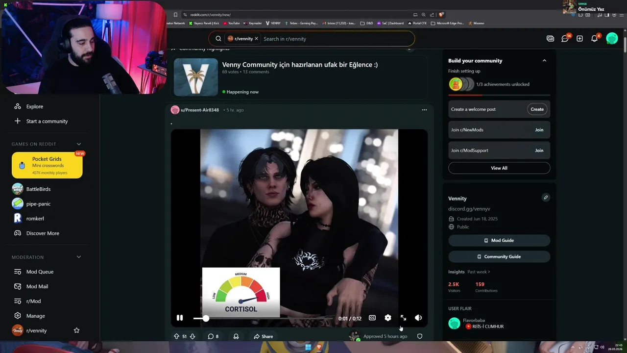Click View All achievements

[499, 168]
